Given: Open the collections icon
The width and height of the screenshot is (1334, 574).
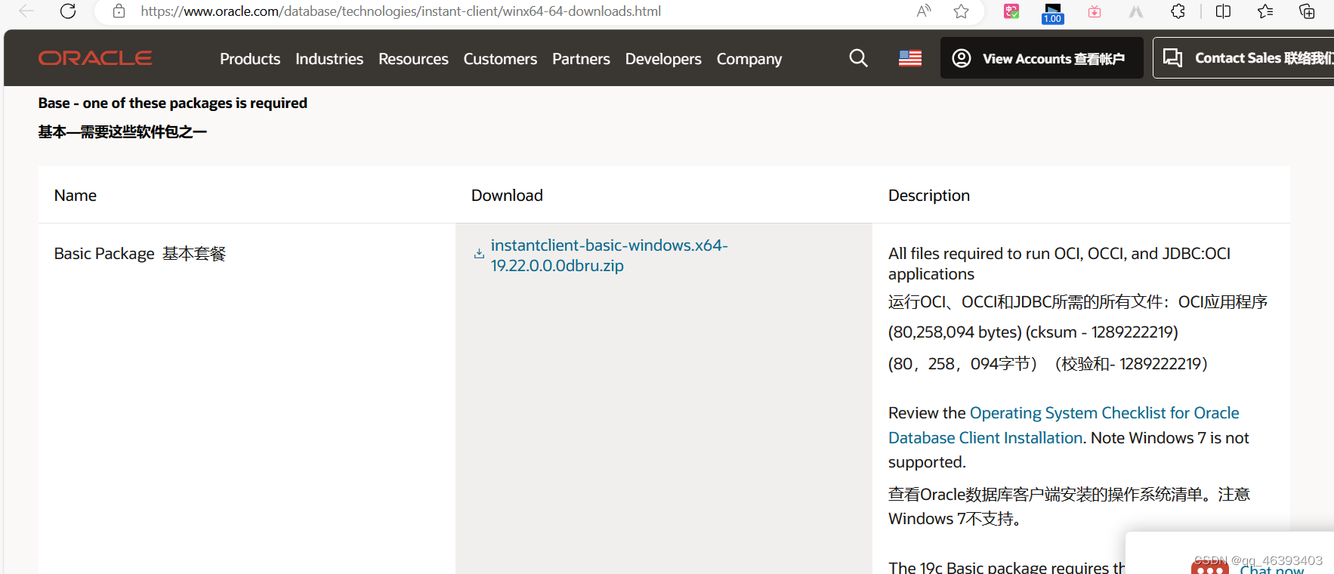Looking at the screenshot, I should [1307, 11].
